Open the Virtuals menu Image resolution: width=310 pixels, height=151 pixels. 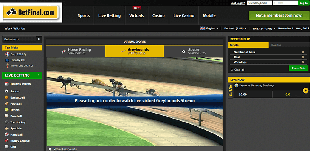[x=136, y=15]
